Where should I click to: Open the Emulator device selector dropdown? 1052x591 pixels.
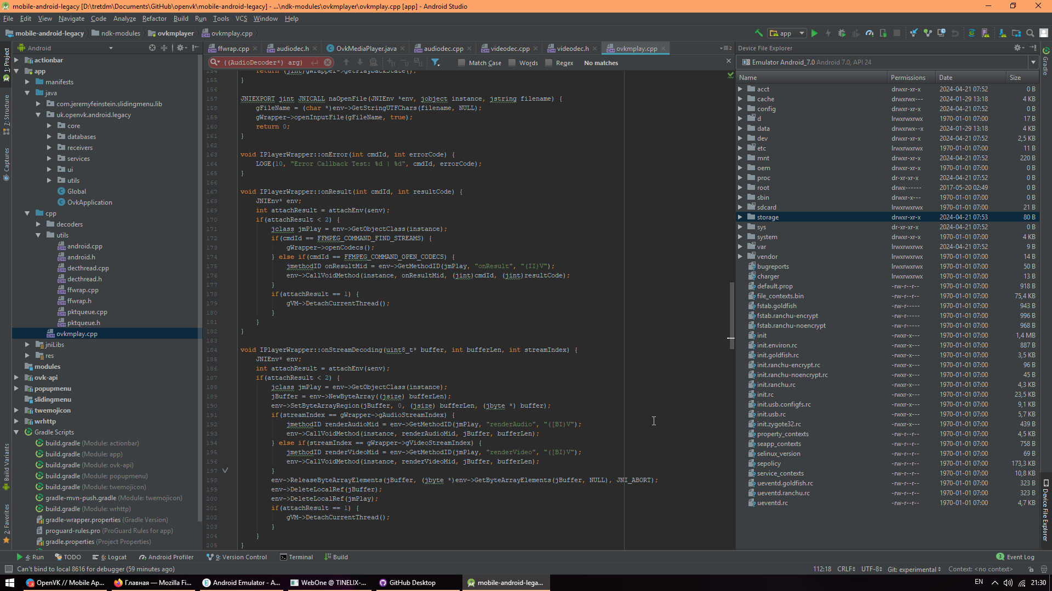pos(1033,62)
